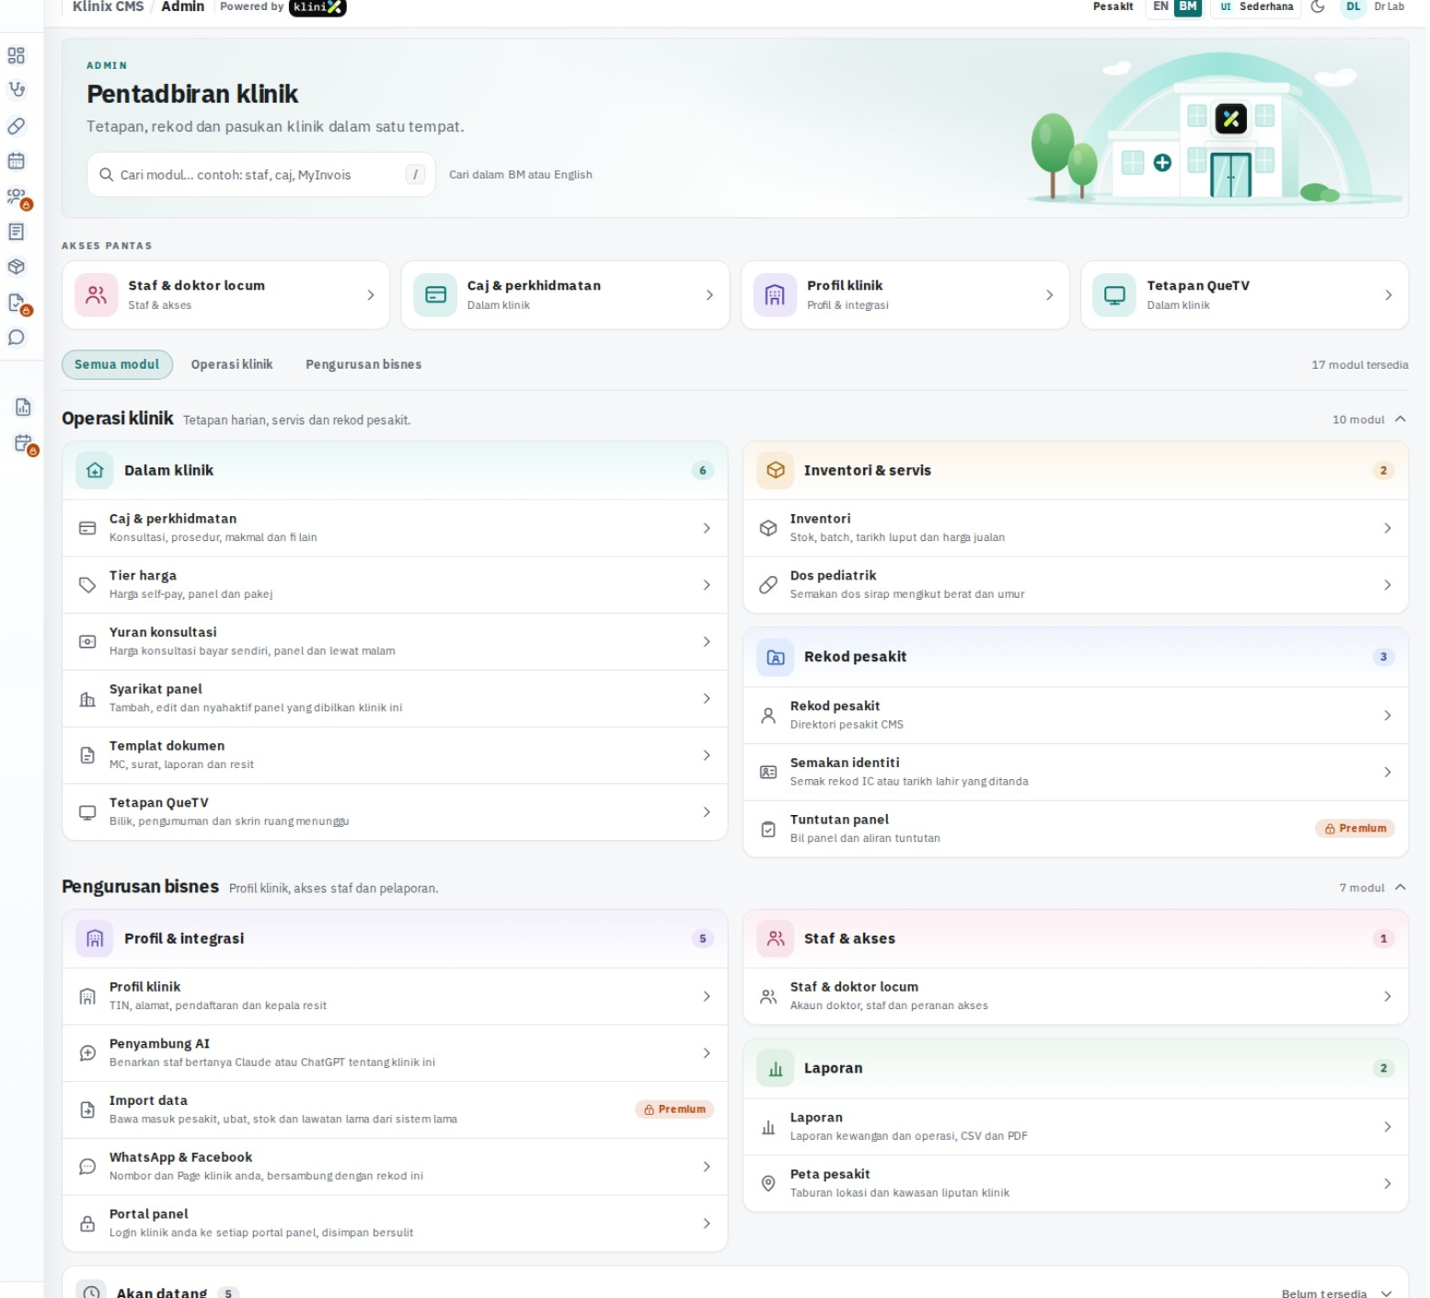
Task: Collapse the Operasi klinik section chevron
Action: 1401,419
